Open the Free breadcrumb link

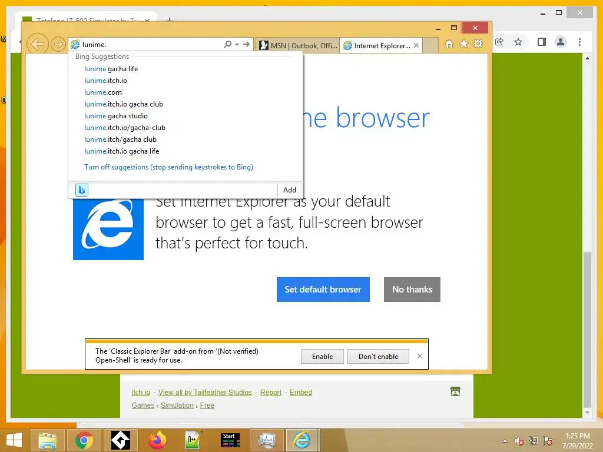coord(207,406)
